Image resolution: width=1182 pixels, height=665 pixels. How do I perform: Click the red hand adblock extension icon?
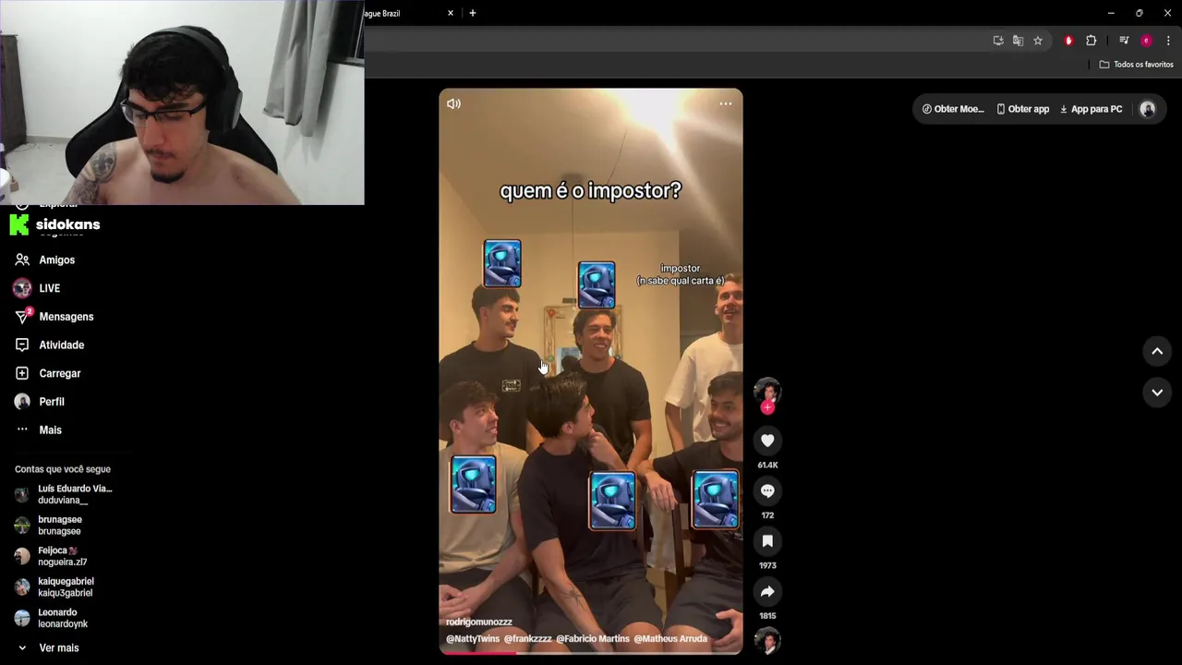pyautogui.click(x=1068, y=41)
